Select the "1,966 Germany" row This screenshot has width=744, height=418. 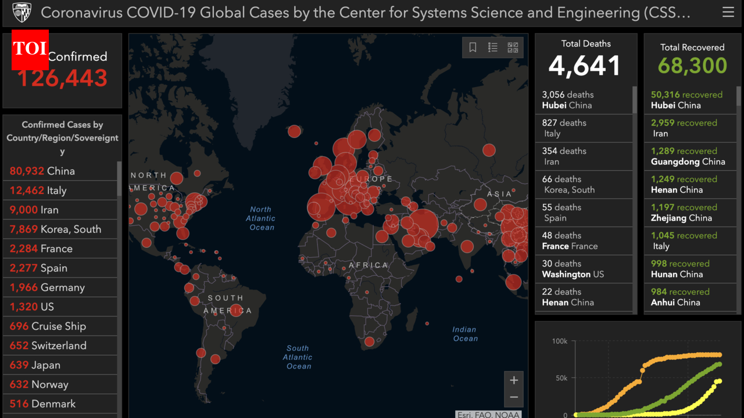pyautogui.click(x=60, y=287)
